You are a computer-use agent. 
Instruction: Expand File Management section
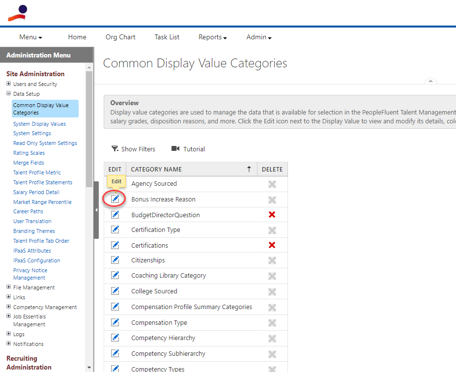pos(9,287)
